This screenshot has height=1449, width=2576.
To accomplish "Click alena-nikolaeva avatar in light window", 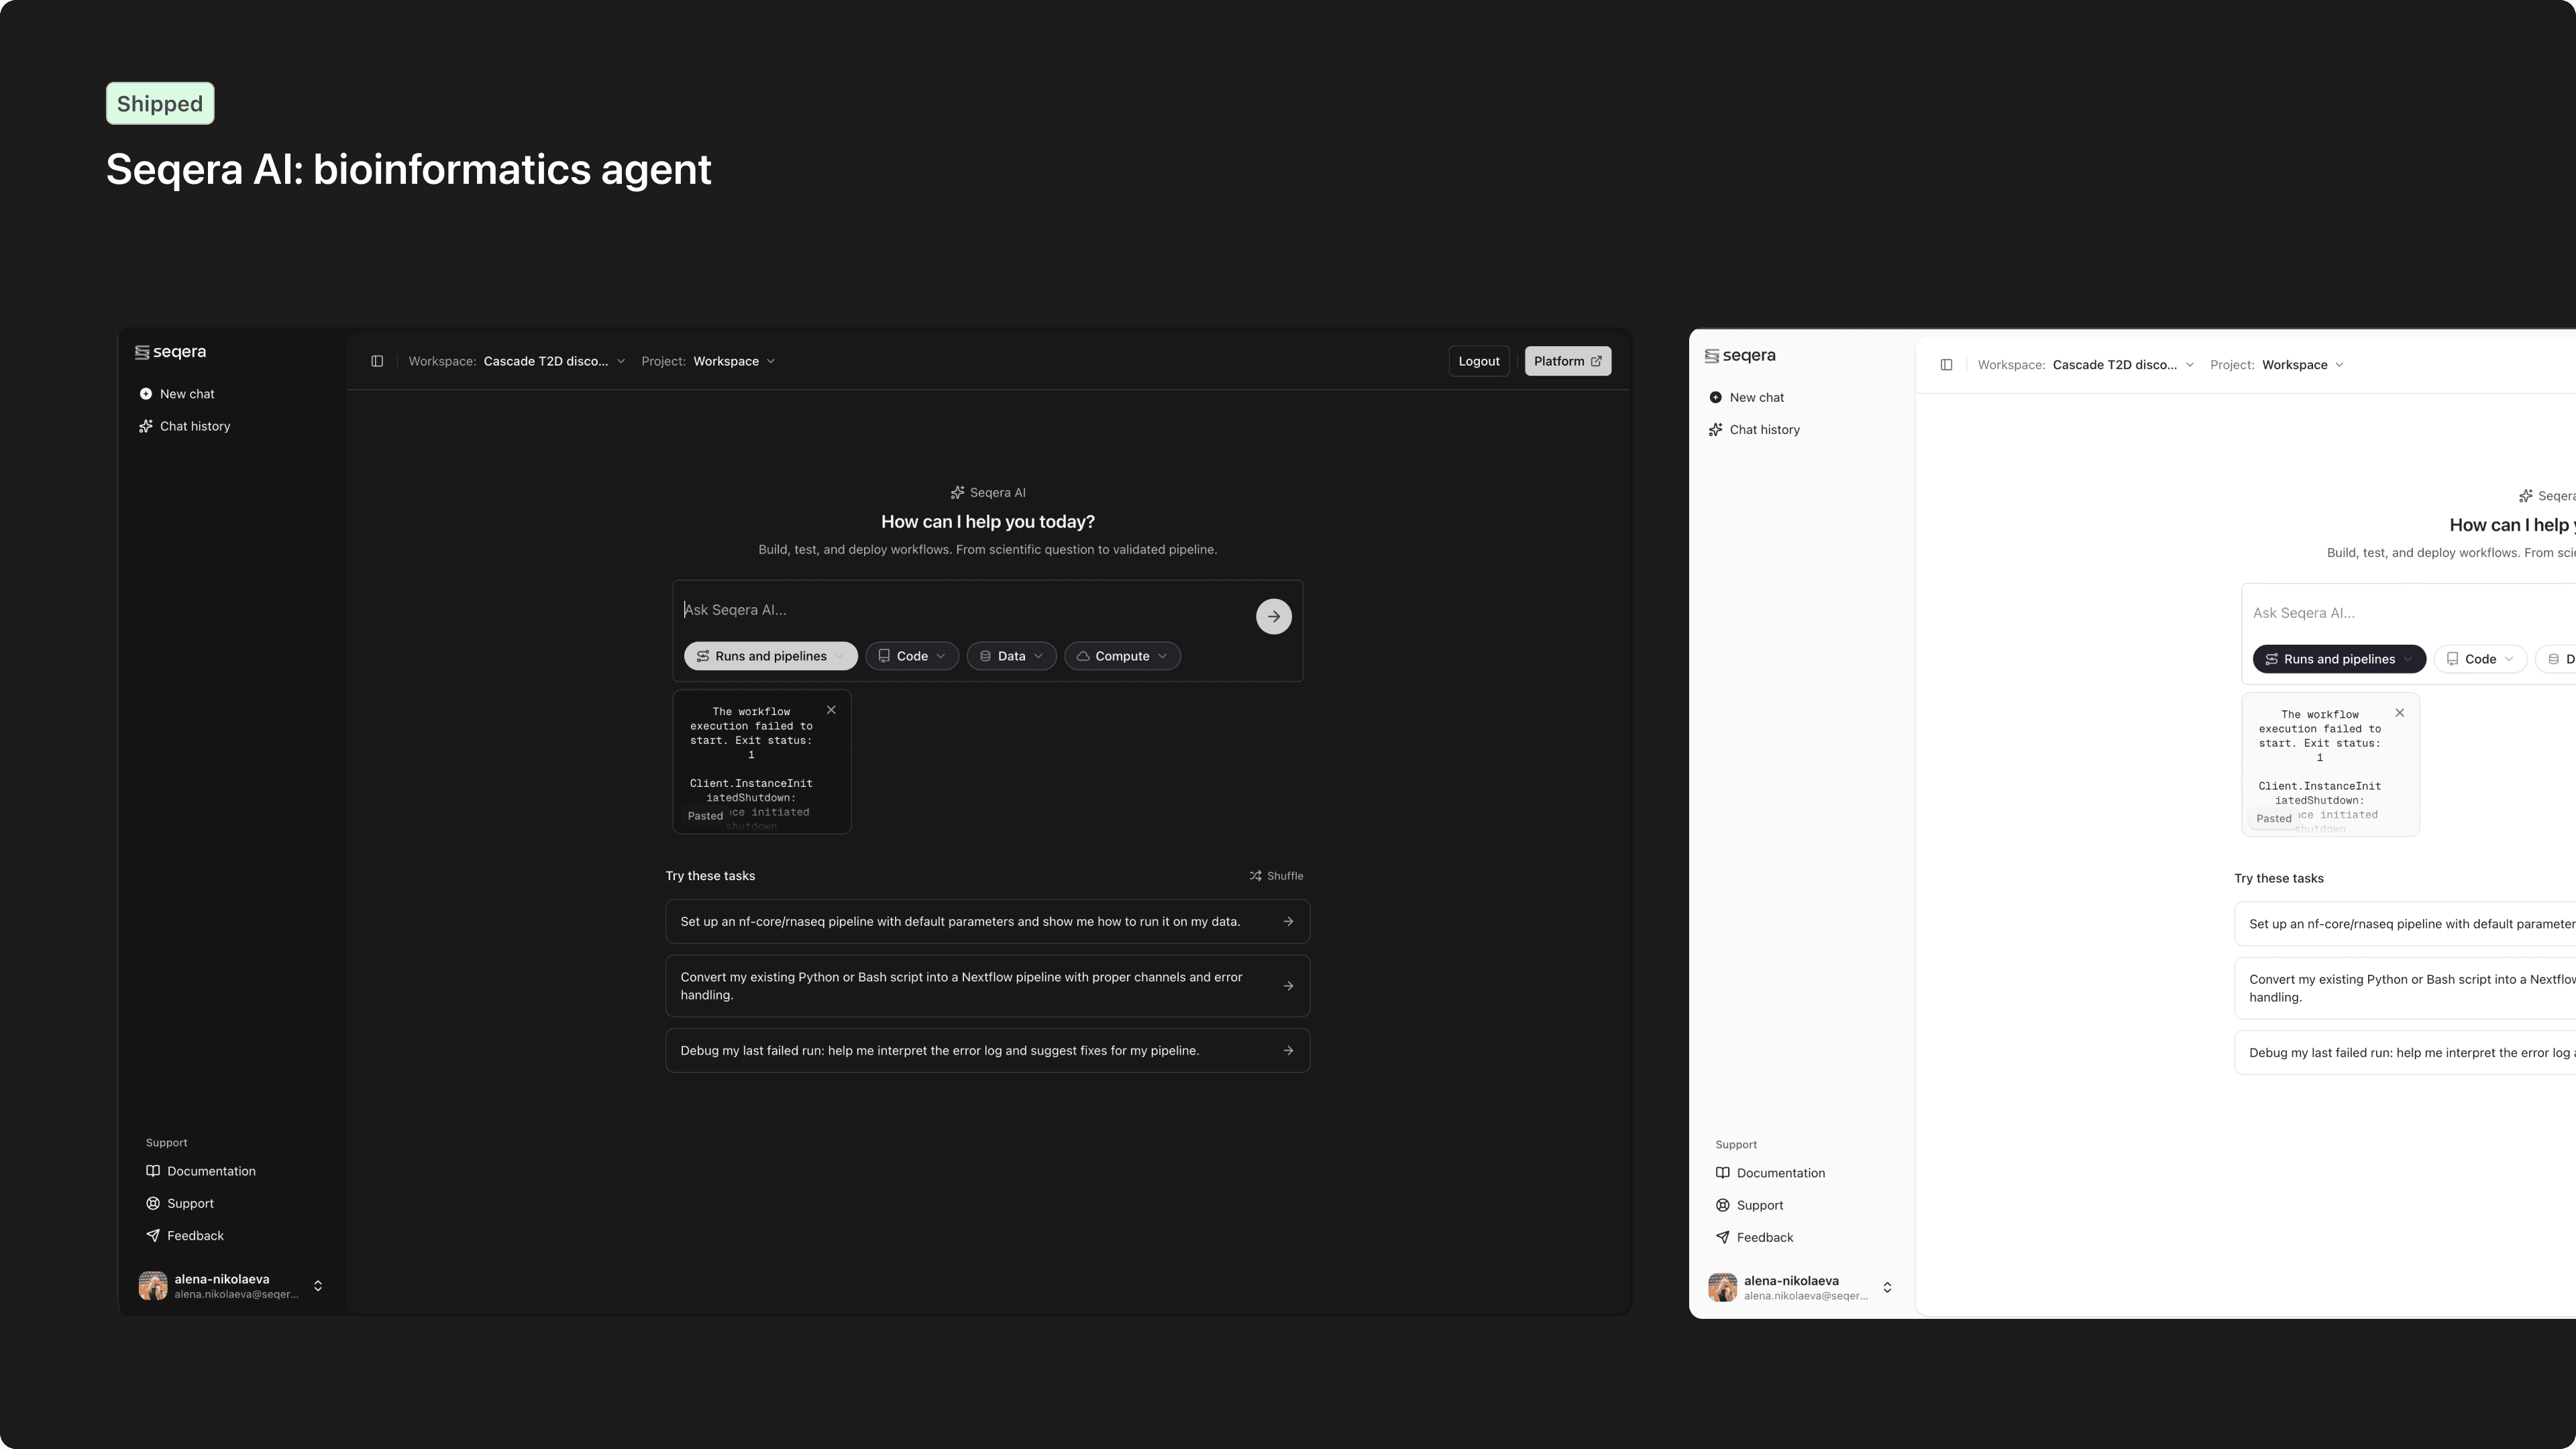I will click(1723, 1288).
